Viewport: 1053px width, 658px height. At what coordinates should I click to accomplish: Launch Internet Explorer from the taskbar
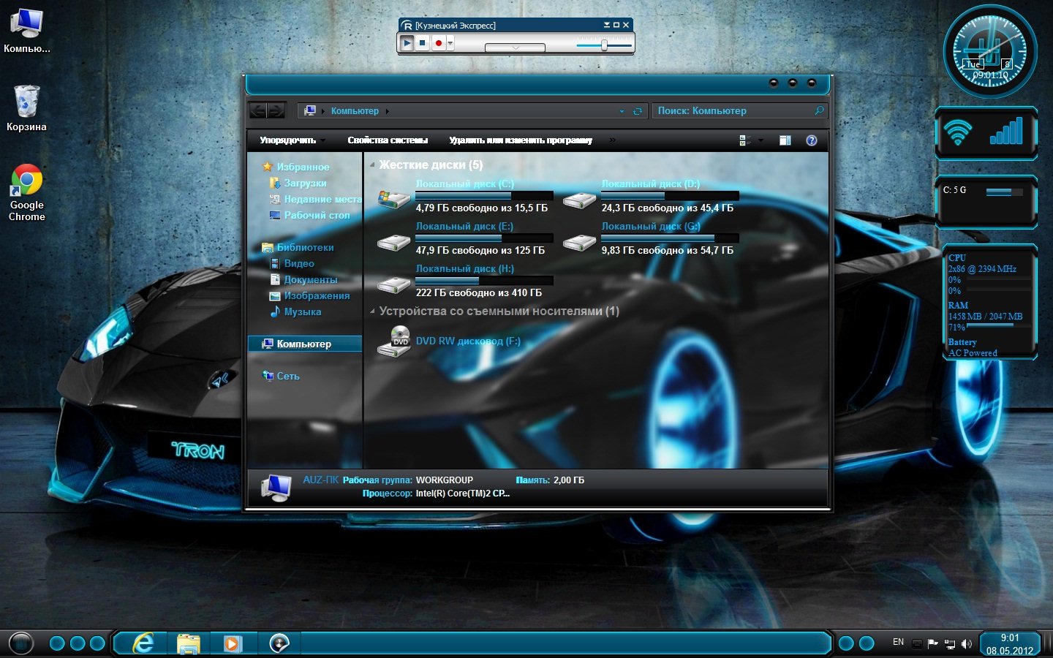click(x=143, y=643)
